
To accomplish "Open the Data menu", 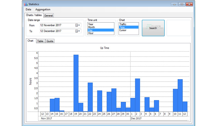I will [x=28, y=9].
